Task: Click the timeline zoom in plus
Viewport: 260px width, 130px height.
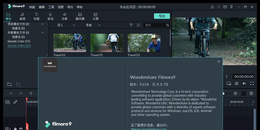Action: (235, 93)
